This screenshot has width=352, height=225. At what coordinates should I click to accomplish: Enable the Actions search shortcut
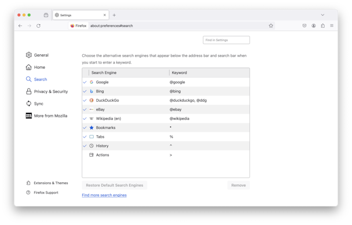tap(85, 155)
